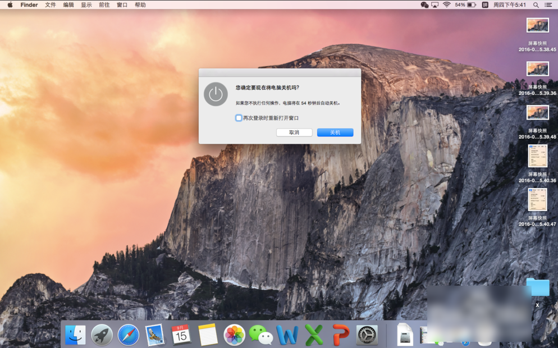Viewport: 558px width, 348px height.
Task: Enable the 再次登录时重新打开窗口 checkbox
Action: [x=239, y=118]
